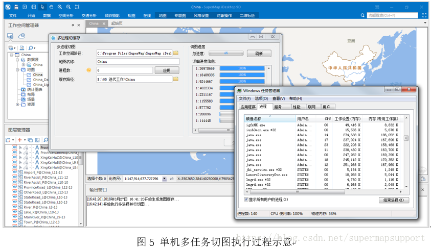This screenshot has width=431, height=248.
Task: Click the properties icon in workspace toolbar
Action: click(x=22, y=48)
